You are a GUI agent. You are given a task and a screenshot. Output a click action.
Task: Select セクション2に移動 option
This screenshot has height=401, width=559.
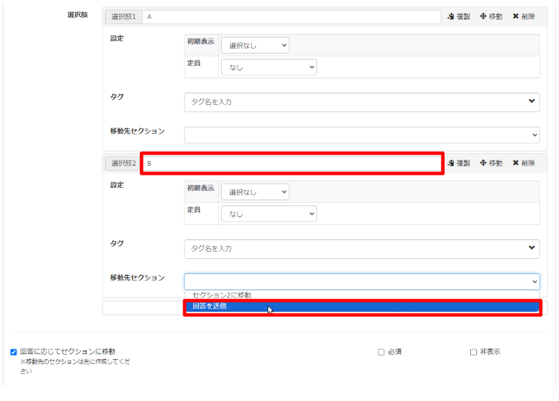[362, 295]
